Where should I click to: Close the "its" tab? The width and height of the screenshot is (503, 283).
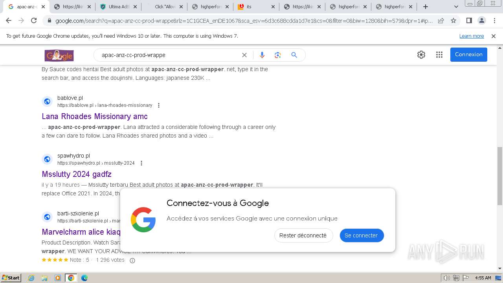[273, 7]
